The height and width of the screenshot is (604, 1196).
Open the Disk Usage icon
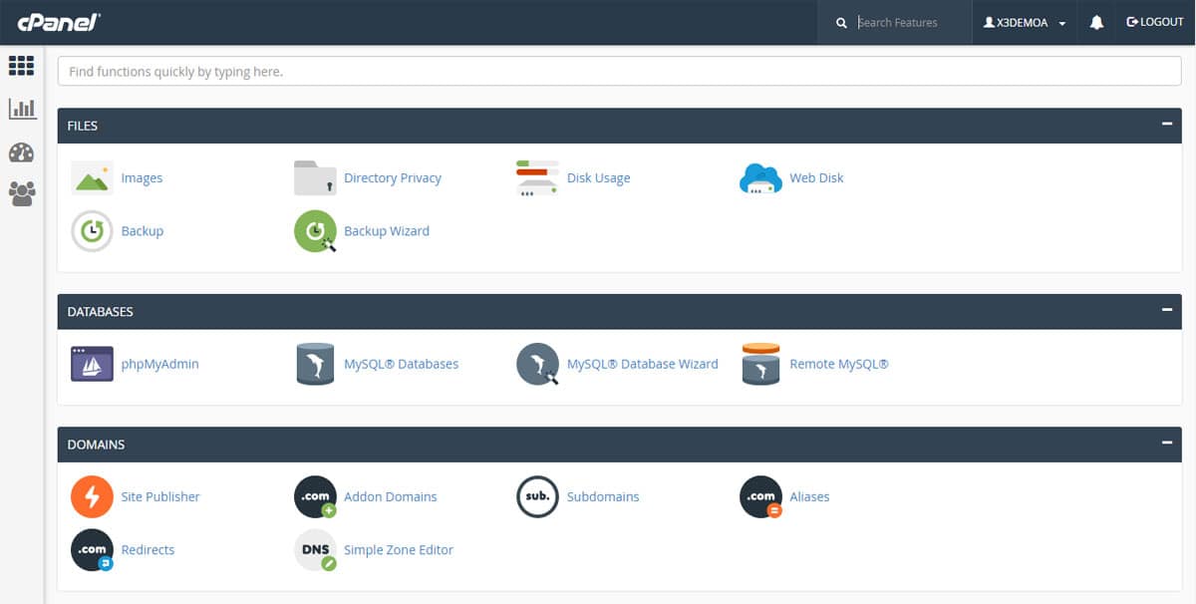[537, 177]
